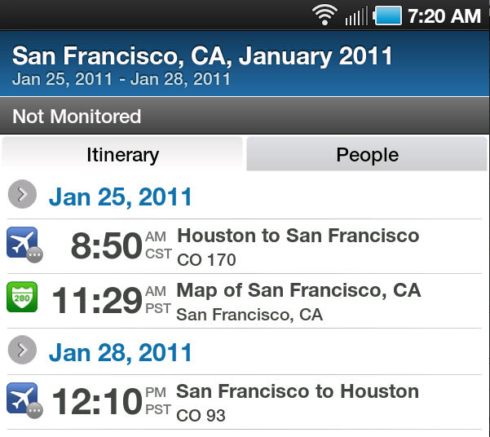Image resolution: width=490 pixels, height=437 pixels.
Task: Open the Jan 25, 2011 date header
Action: (120, 197)
